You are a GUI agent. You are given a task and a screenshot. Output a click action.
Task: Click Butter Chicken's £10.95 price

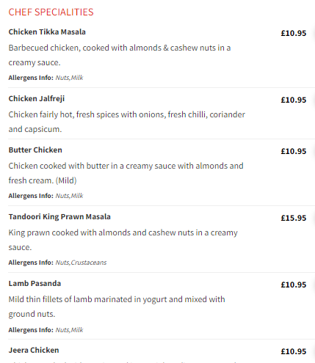pos(294,151)
